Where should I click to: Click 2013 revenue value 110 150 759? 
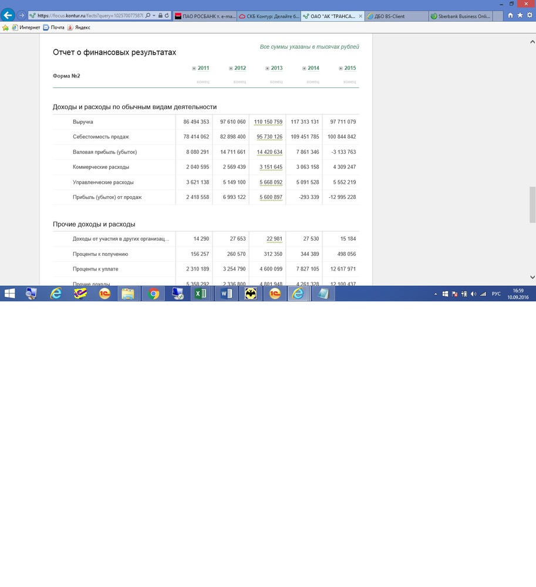268,122
